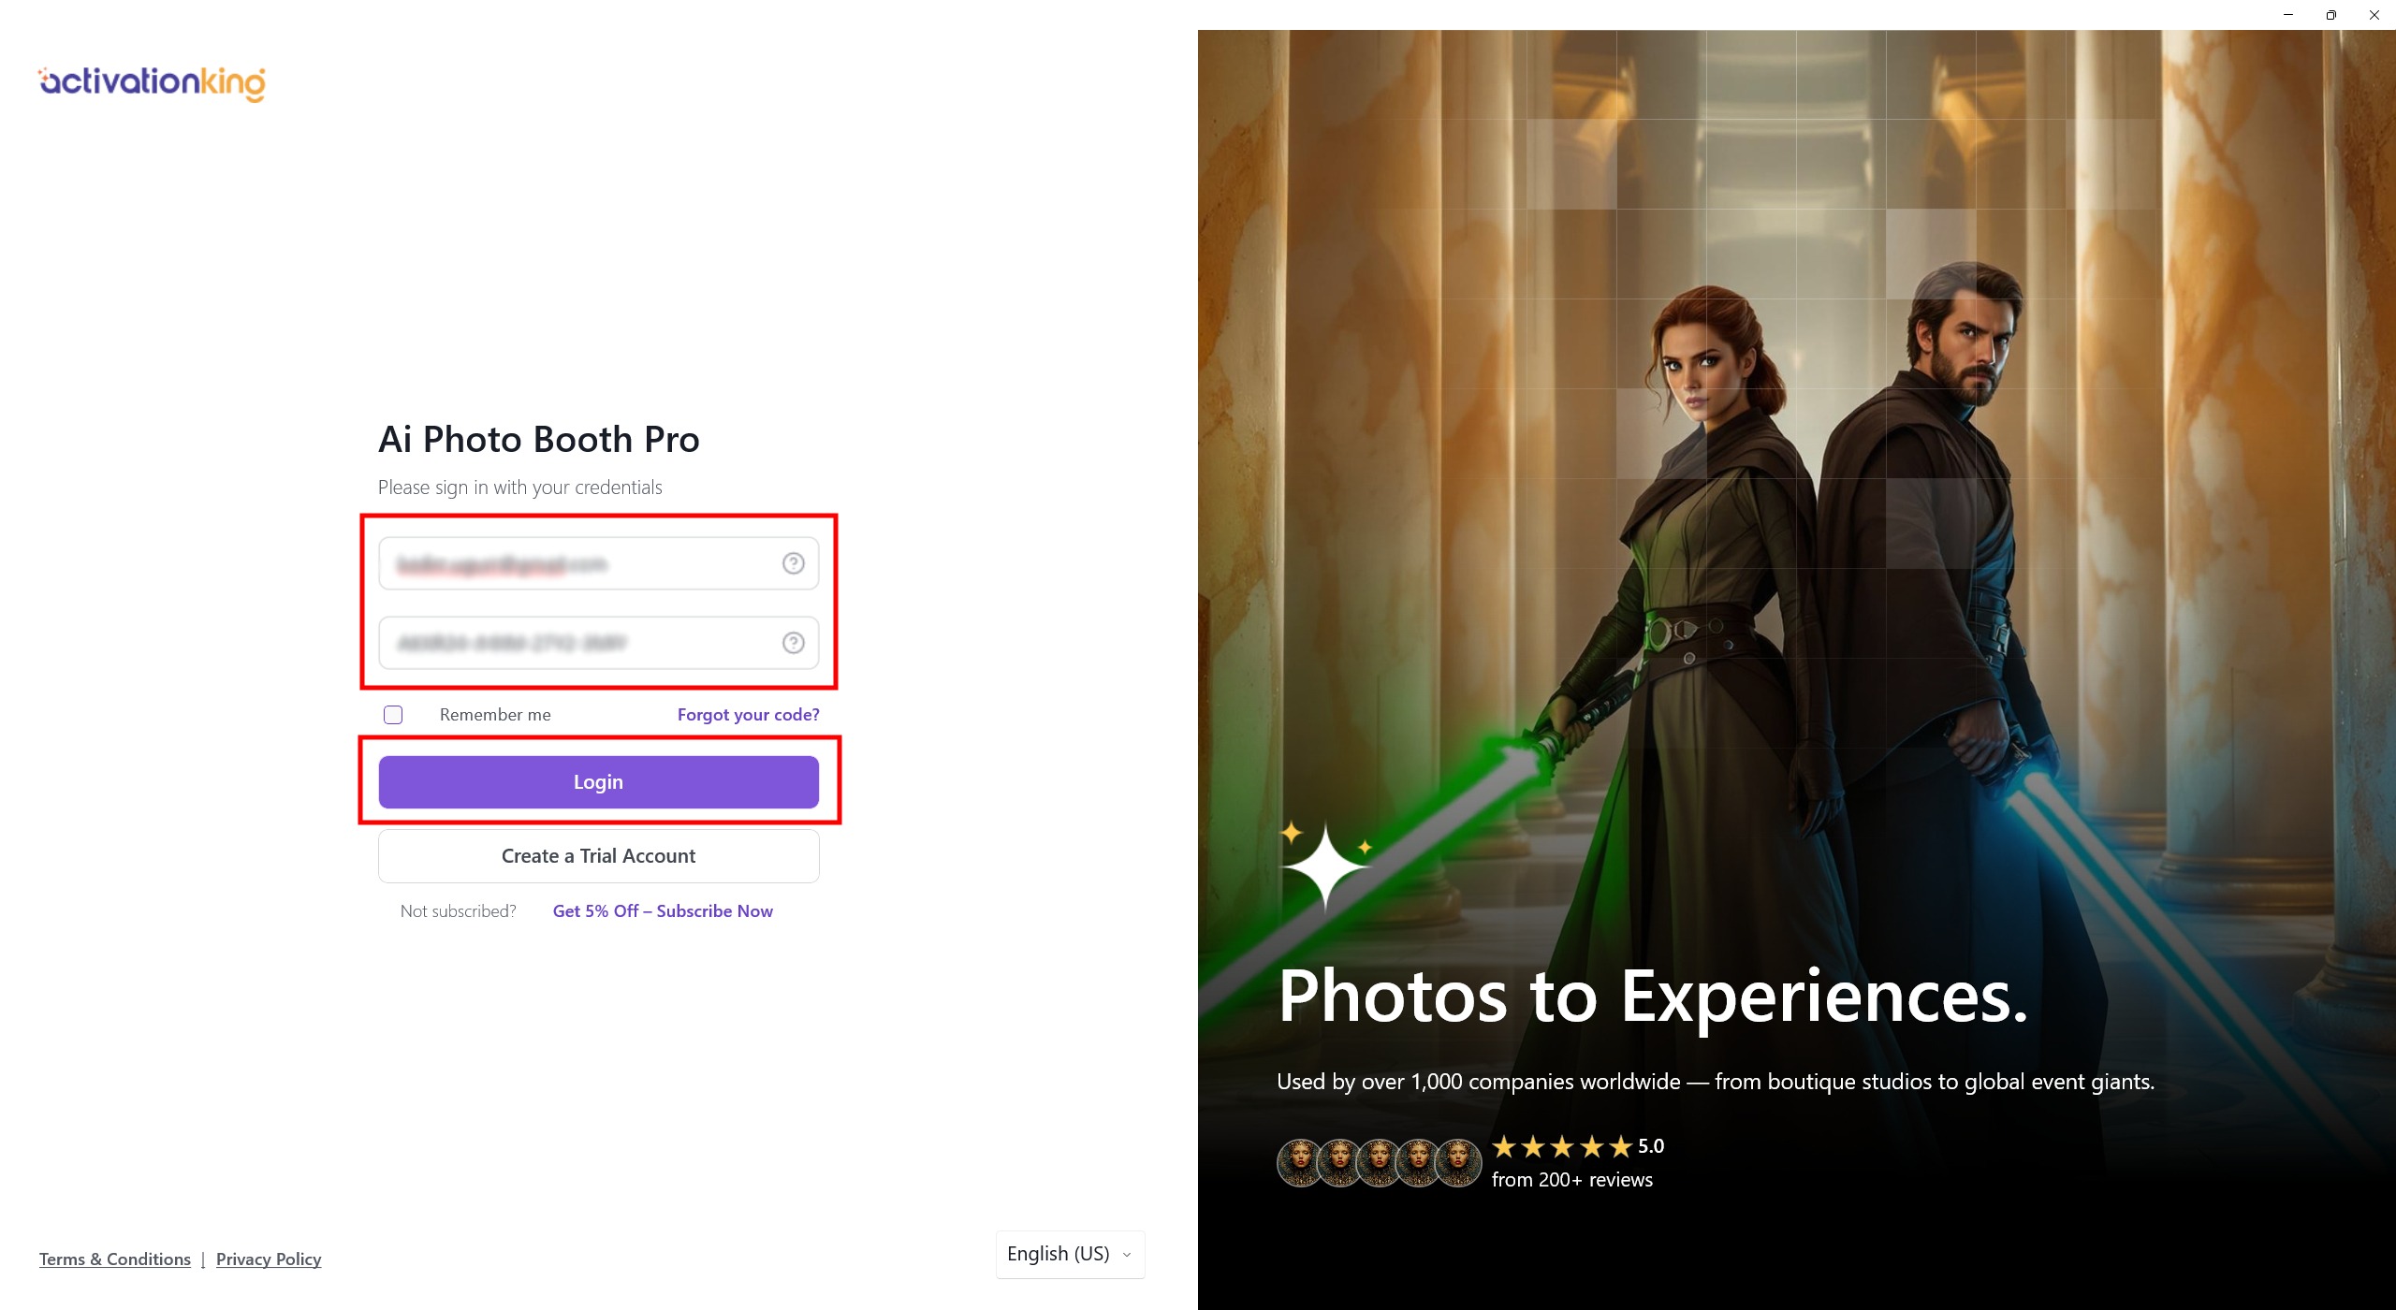Click the five-star rating icons
Screen dimensions: 2396x1310
click(1561, 1146)
